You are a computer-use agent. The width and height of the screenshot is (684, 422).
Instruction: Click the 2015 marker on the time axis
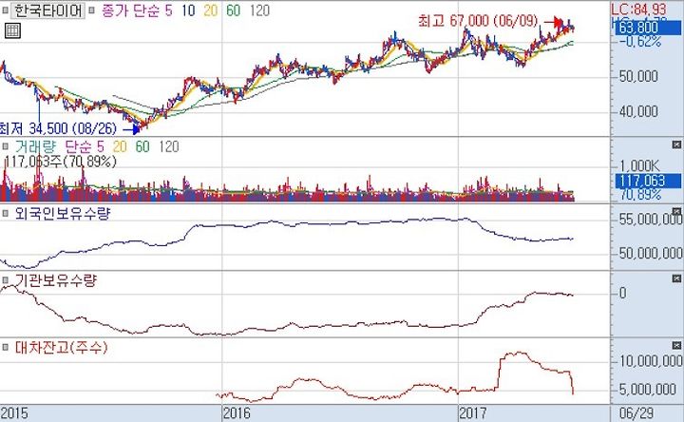coord(14,412)
